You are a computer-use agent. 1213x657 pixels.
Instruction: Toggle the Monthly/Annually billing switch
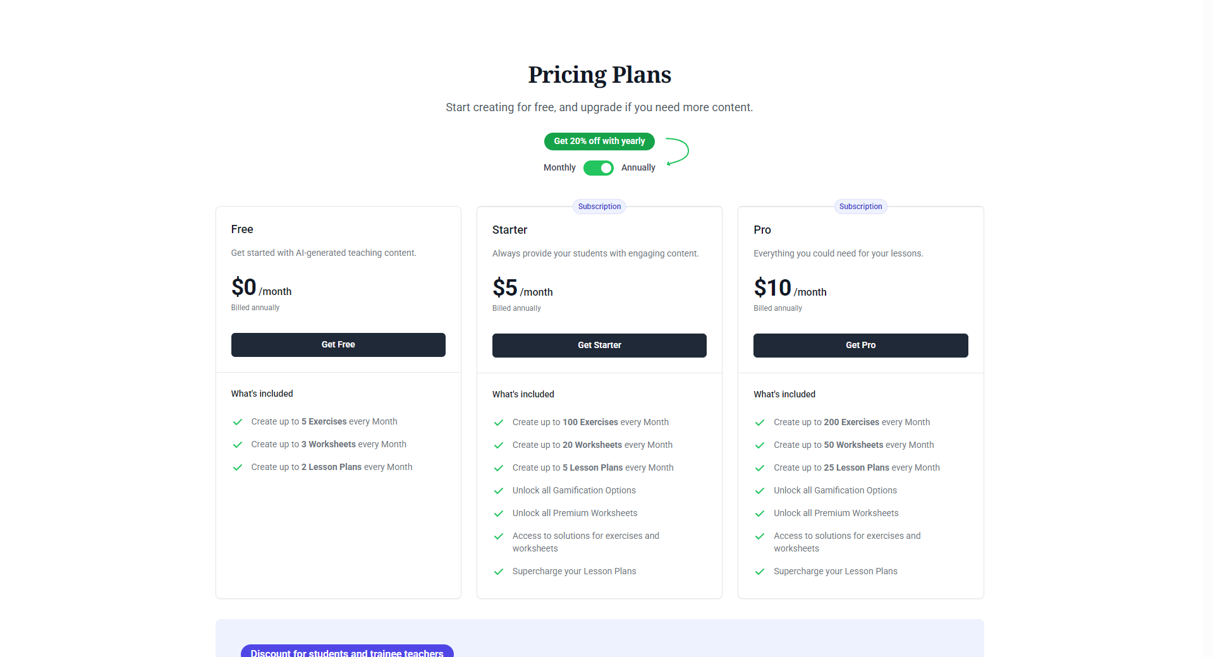(598, 168)
